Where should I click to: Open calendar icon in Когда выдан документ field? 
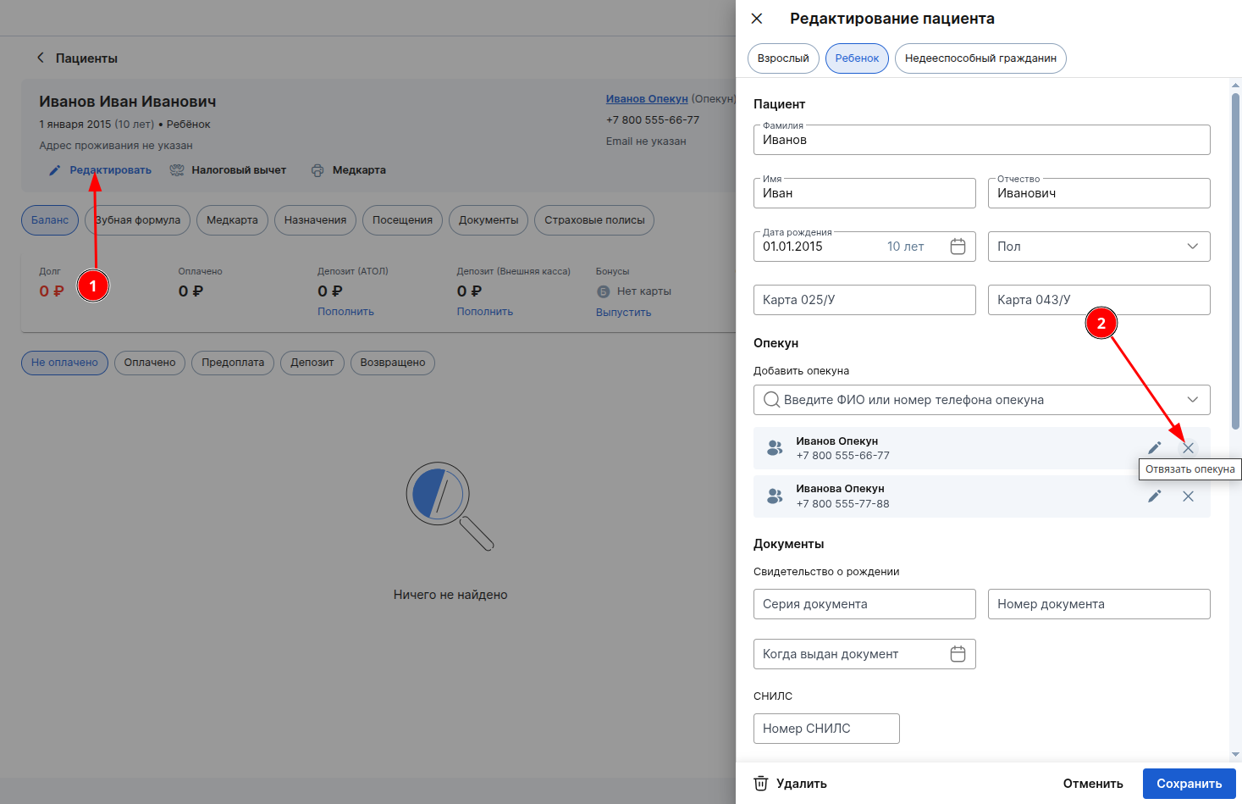[x=958, y=654]
